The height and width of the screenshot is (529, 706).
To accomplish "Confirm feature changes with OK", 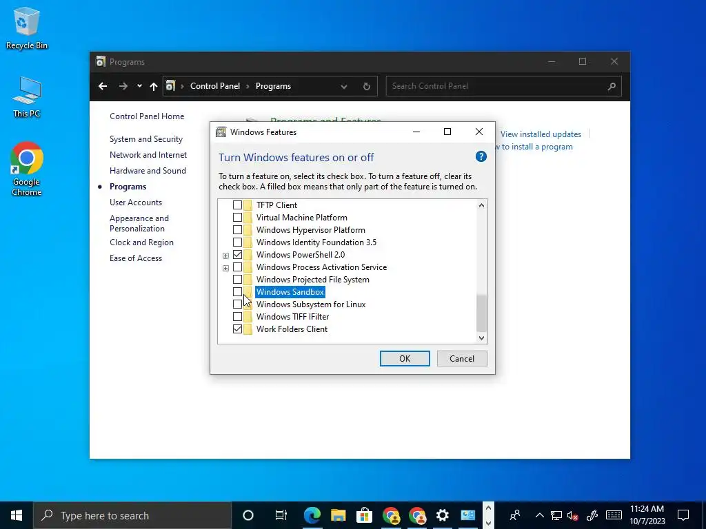I will tap(405, 358).
